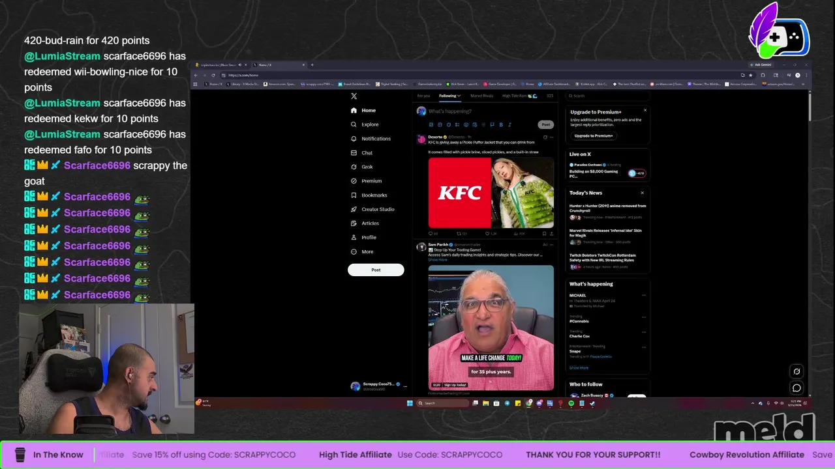This screenshot has width=835, height=469.
Task: Click Show more under What's happening
Action: point(579,367)
